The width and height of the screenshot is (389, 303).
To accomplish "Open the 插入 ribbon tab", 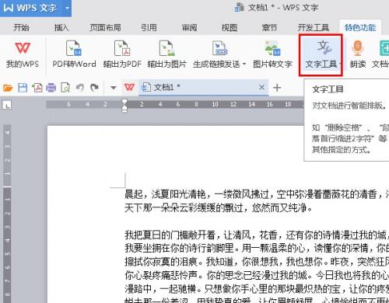I will [61, 27].
